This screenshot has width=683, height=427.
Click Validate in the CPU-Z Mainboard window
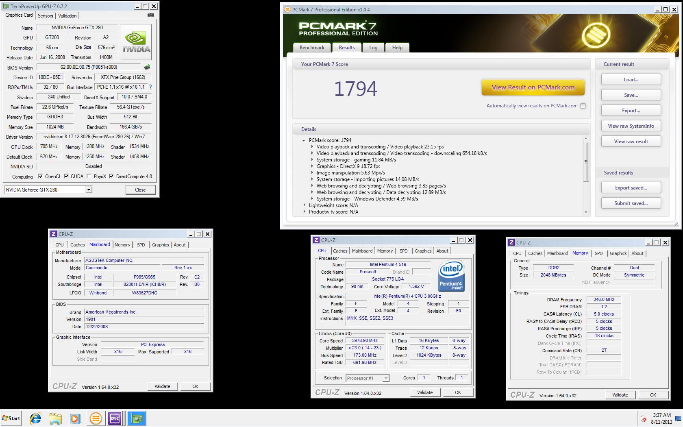pyautogui.click(x=162, y=386)
